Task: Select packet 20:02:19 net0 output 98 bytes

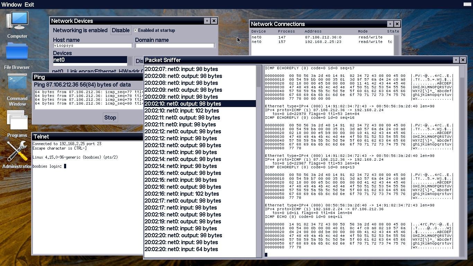Action: [200, 221]
